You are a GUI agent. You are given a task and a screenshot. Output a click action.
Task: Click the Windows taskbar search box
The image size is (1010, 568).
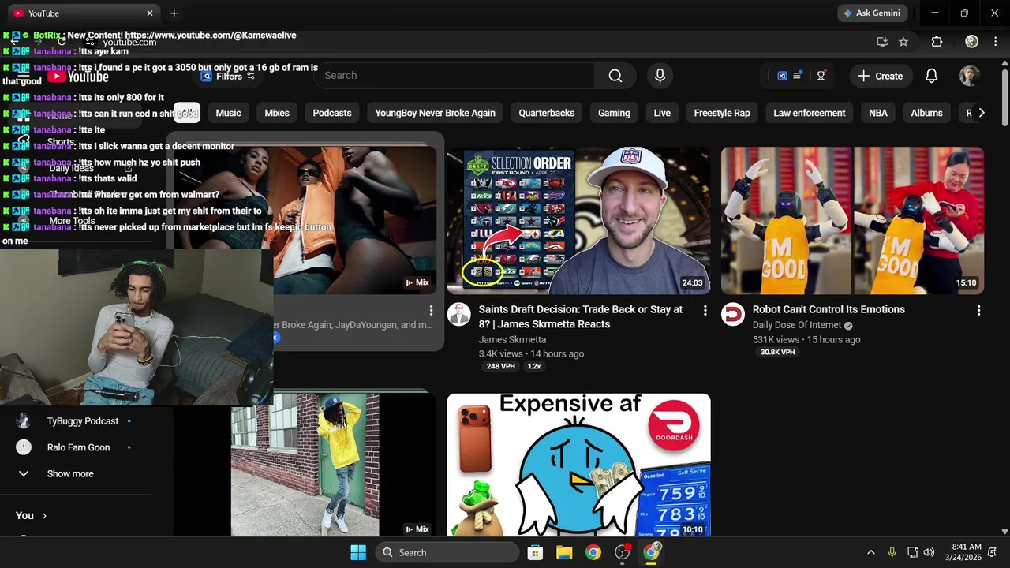tap(447, 552)
